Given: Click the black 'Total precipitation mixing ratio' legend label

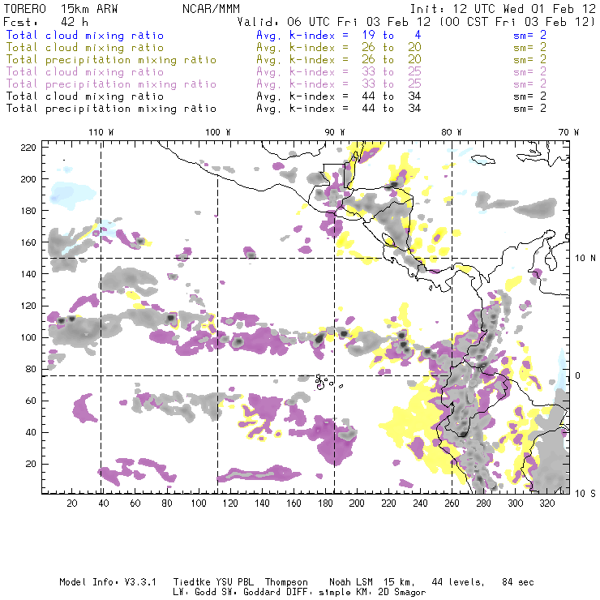Looking at the screenshot, I should [111, 109].
